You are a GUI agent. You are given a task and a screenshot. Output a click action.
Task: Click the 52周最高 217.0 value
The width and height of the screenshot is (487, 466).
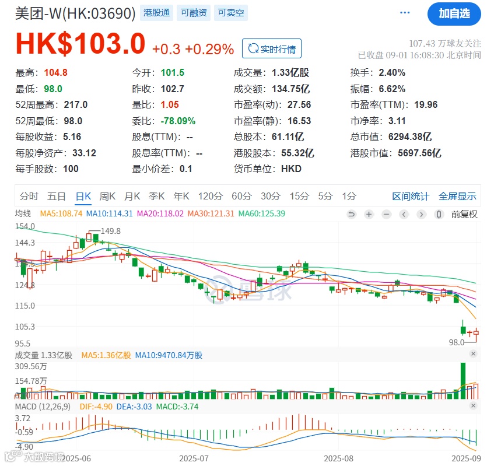76,105
